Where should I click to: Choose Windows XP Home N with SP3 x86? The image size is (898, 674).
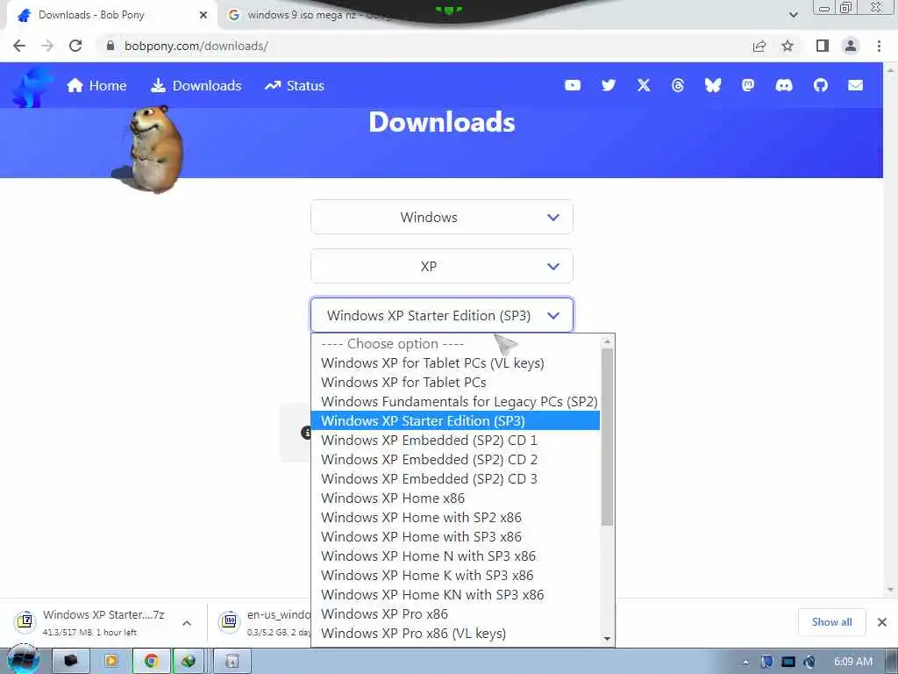click(x=455, y=556)
